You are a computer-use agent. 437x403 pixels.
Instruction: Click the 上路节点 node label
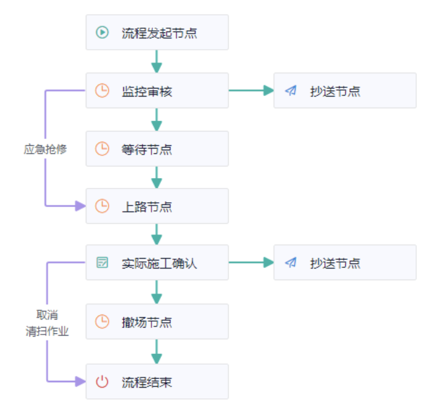[x=147, y=206]
